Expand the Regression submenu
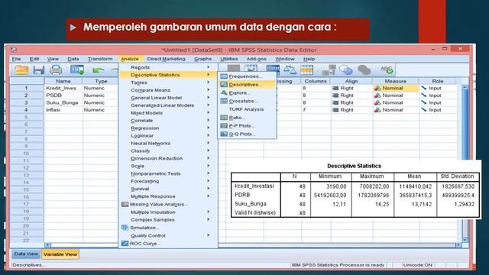Image resolution: width=489 pixels, height=275 pixels. [x=168, y=128]
